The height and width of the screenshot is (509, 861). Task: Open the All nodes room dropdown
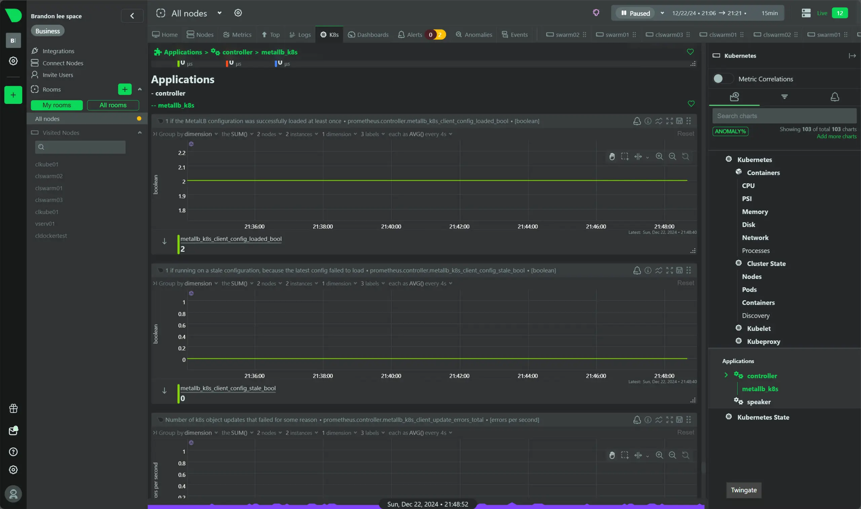point(219,13)
